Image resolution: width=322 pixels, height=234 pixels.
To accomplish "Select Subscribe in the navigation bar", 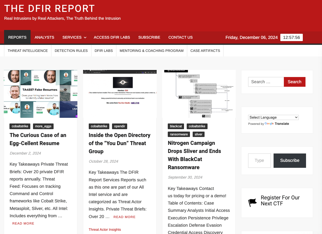I will [x=149, y=37].
